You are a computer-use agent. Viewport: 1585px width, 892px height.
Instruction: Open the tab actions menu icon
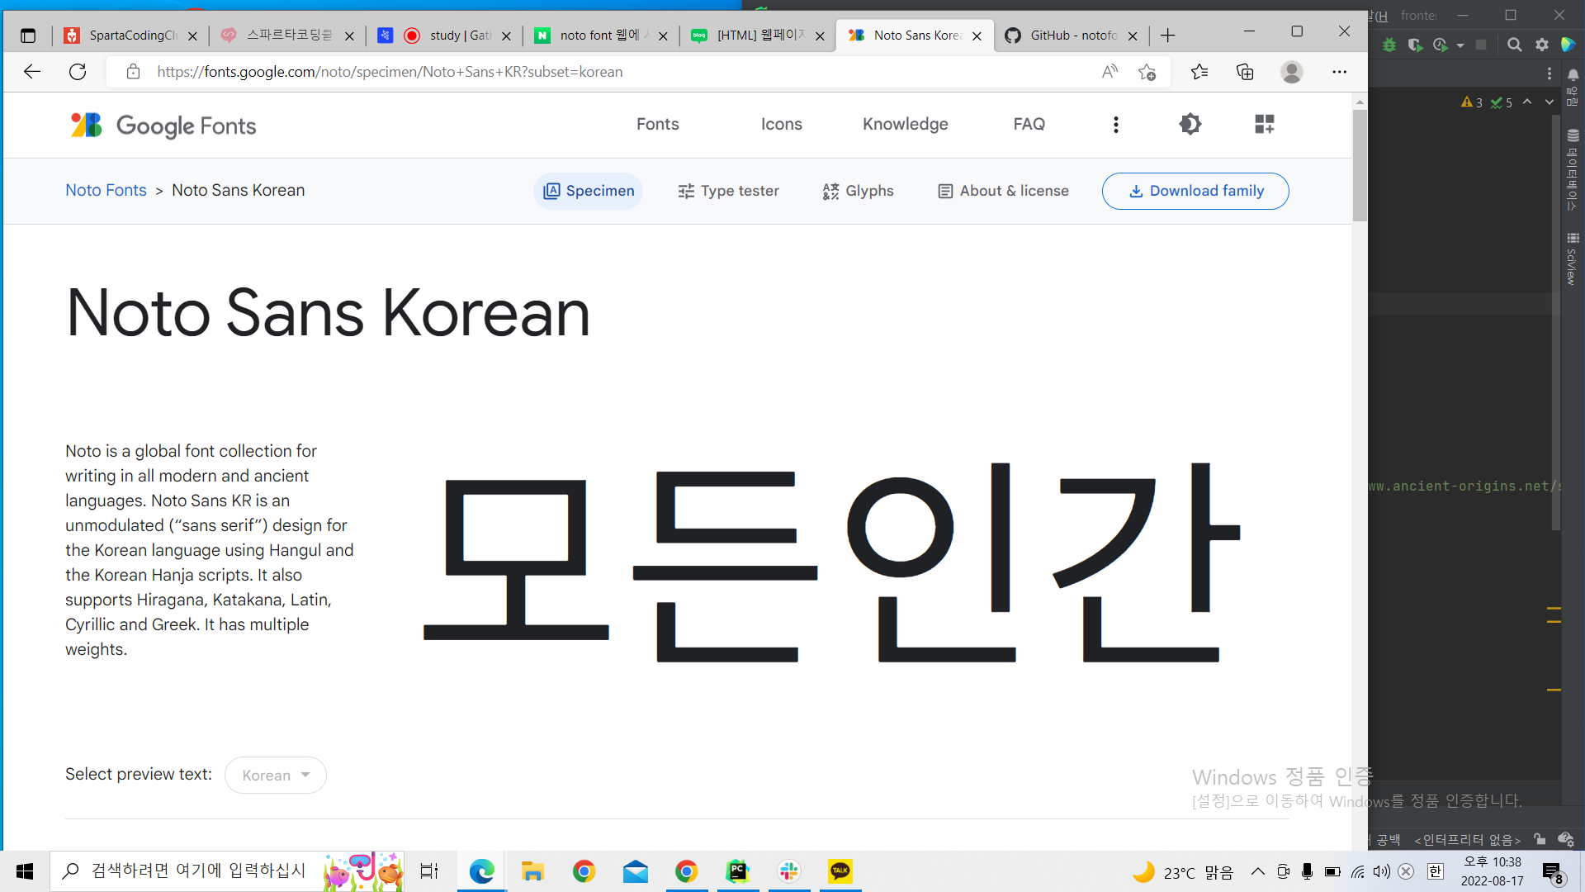click(28, 36)
